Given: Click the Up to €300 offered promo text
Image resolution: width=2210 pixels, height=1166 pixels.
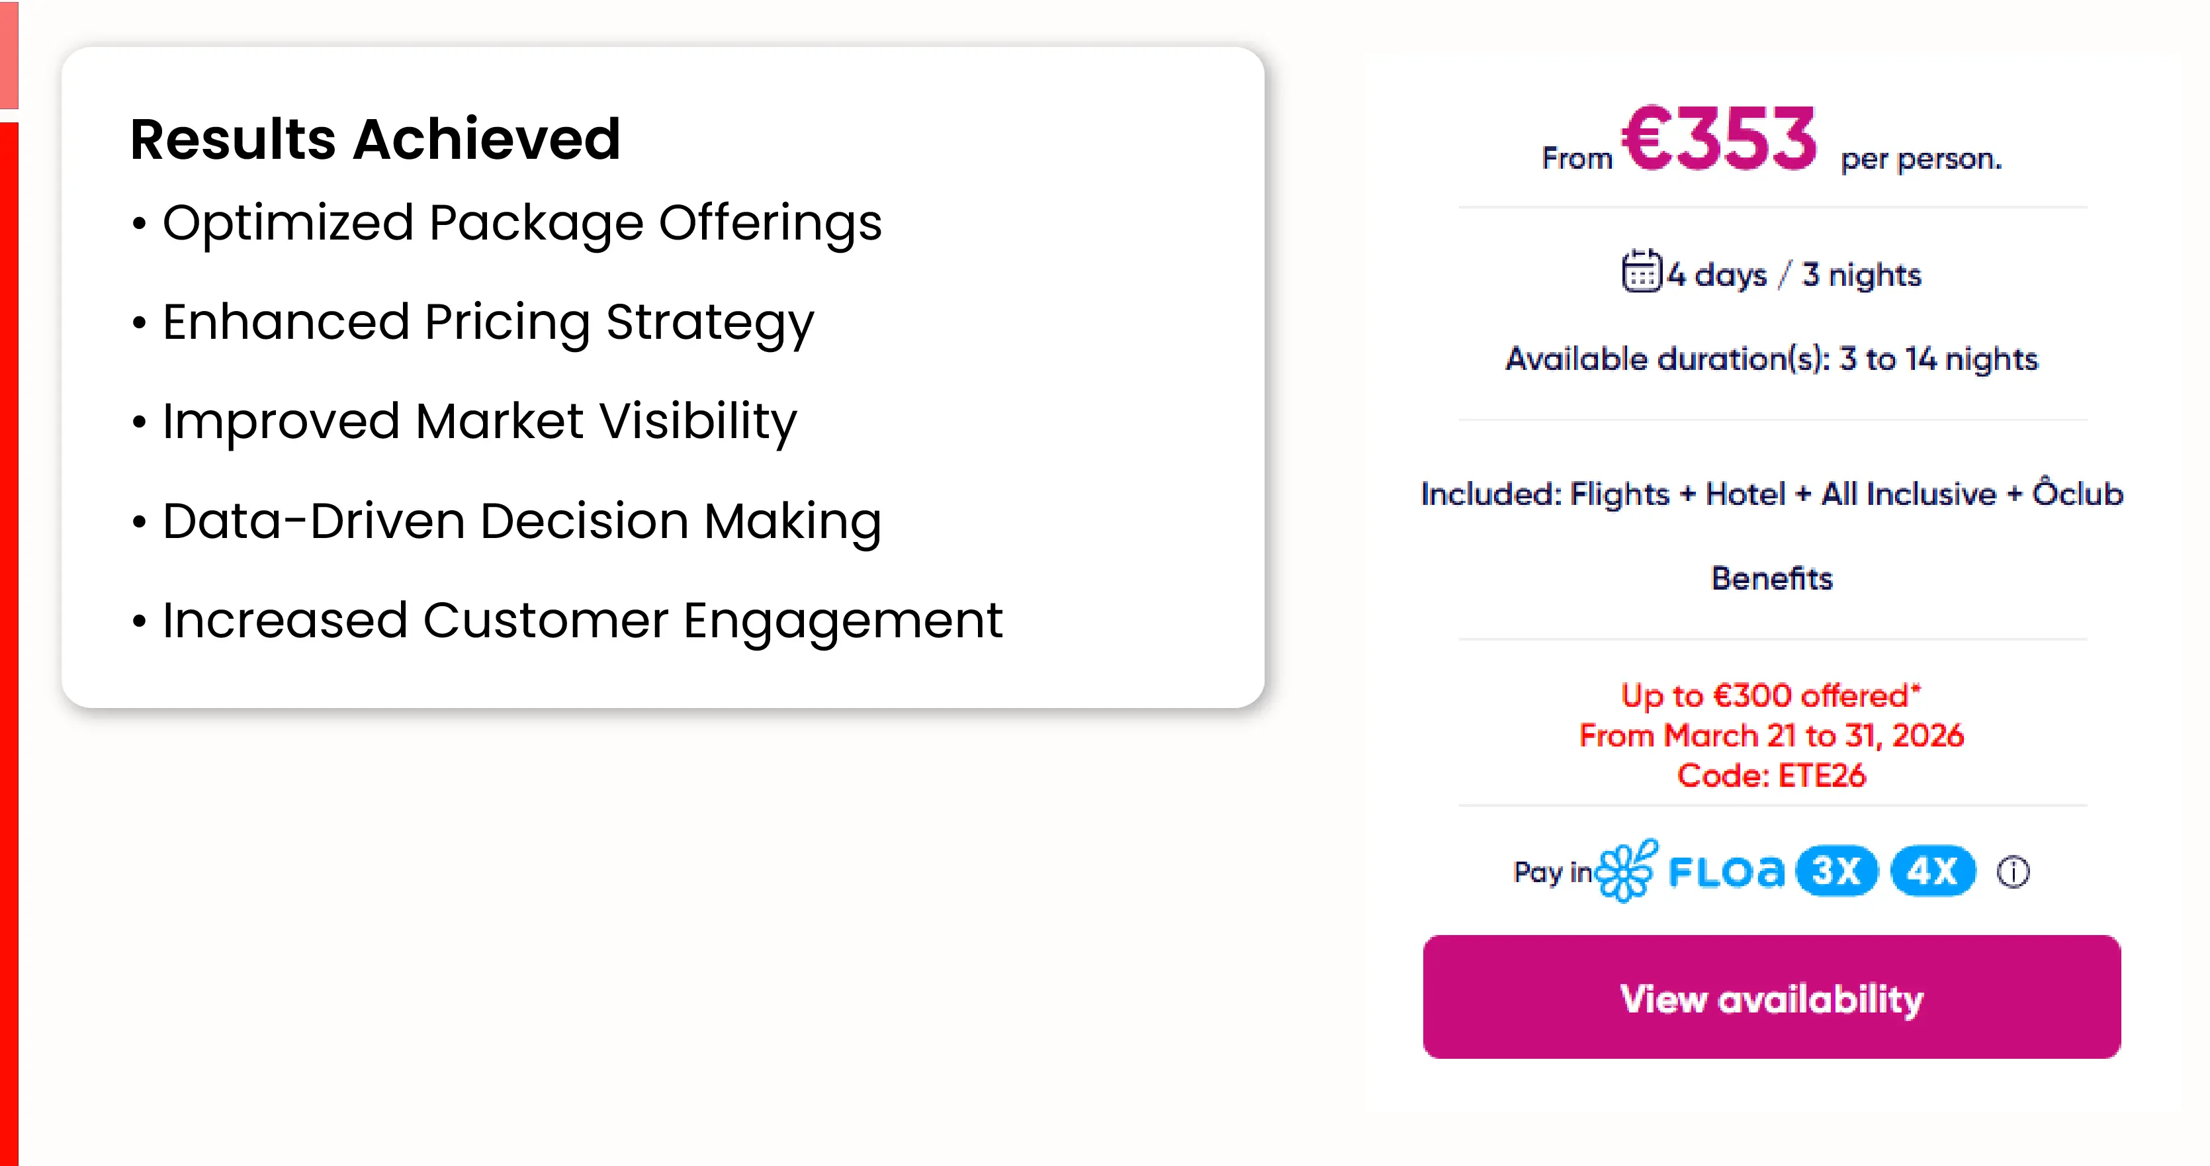Looking at the screenshot, I should [1771, 695].
